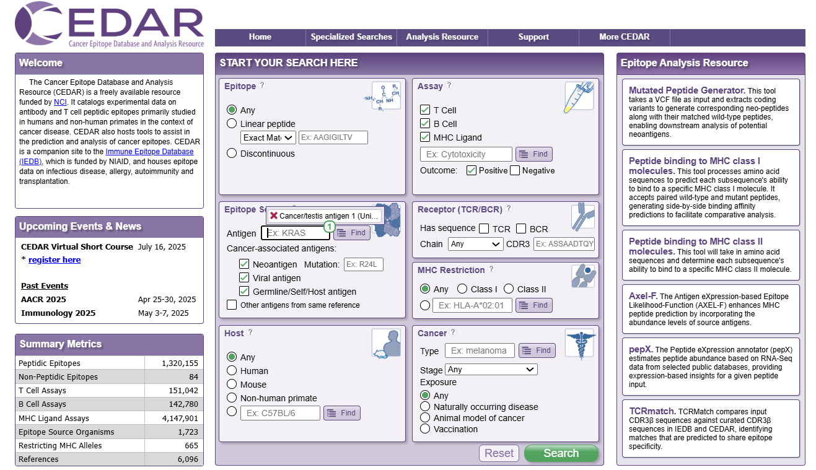816x470 pixels.
Task: Click the Assay pipette icon
Action: tap(579, 97)
